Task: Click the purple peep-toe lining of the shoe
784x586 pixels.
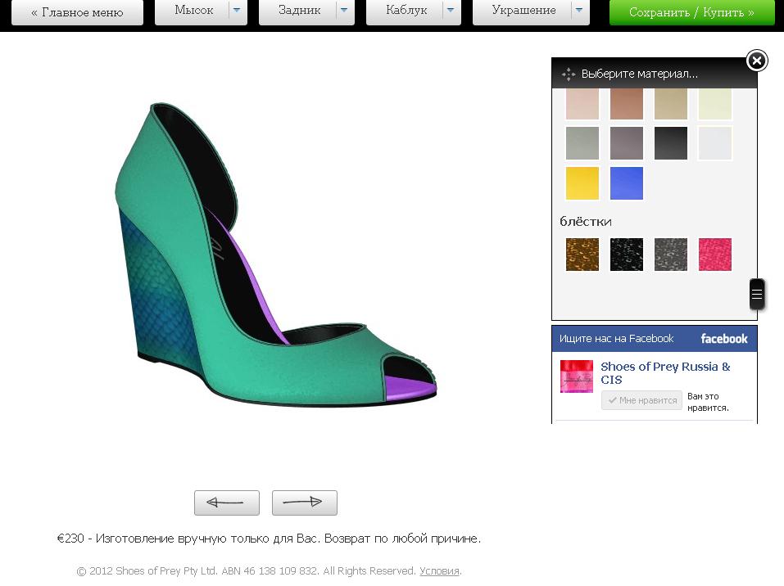Action: pyautogui.click(x=409, y=390)
